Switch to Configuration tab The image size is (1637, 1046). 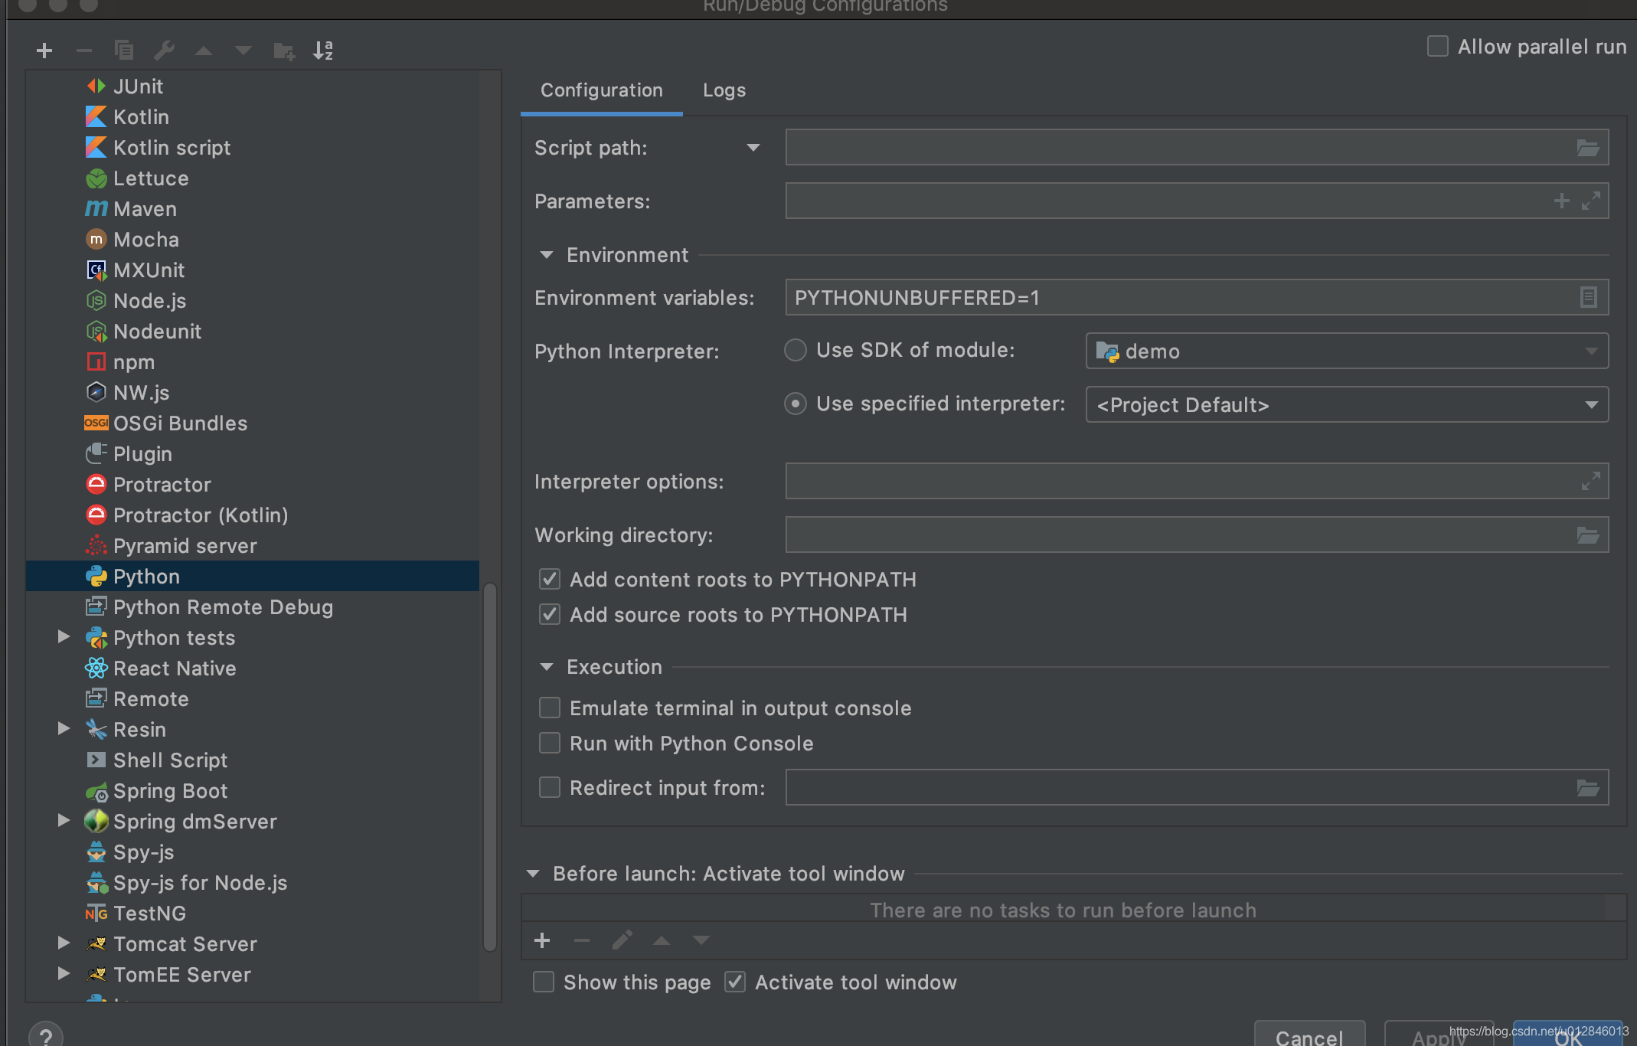pos(602,90)
